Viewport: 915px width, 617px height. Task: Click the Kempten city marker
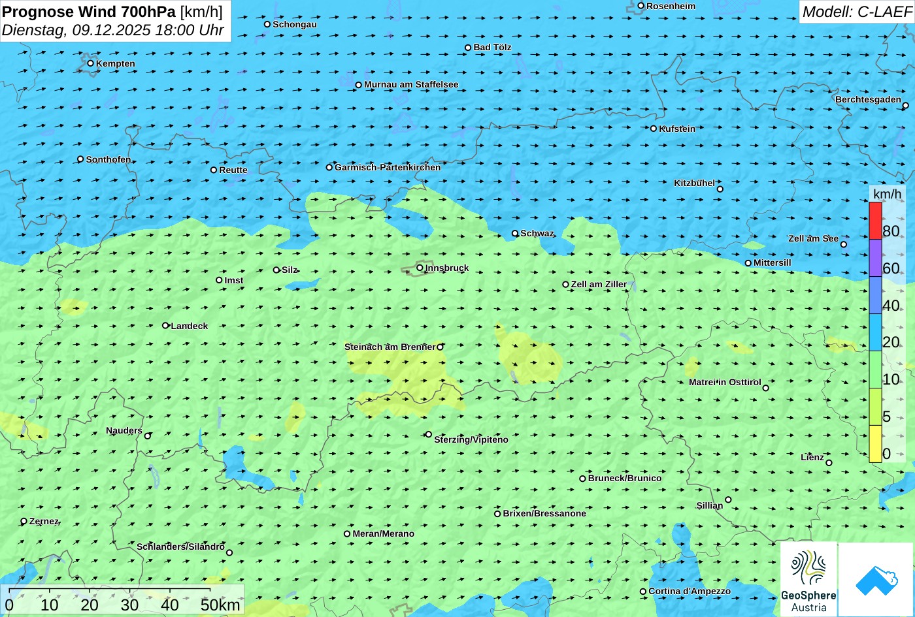(x=90, y=63)
